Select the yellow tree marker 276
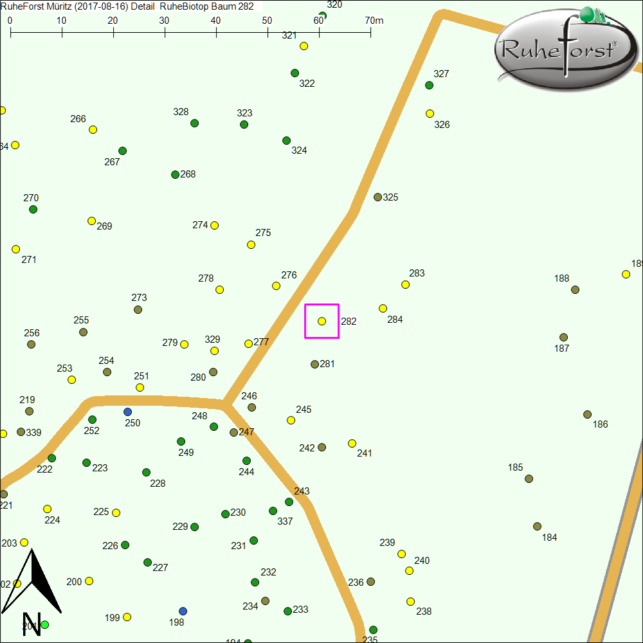This screenshot has width=643, height=643. pos(276,285)
